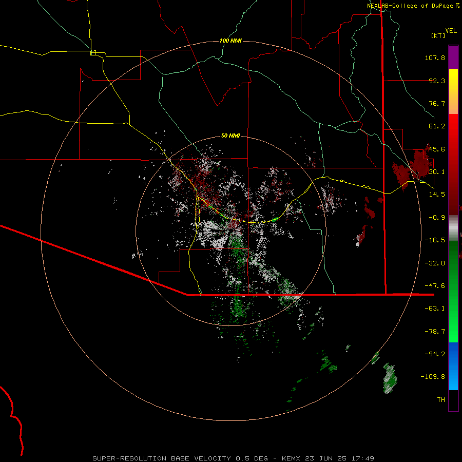This screenshot has width=462, height=462.
Task: Click the -32.0 velocity scale value
Action: pyautogui.click(x=435, y=263)
